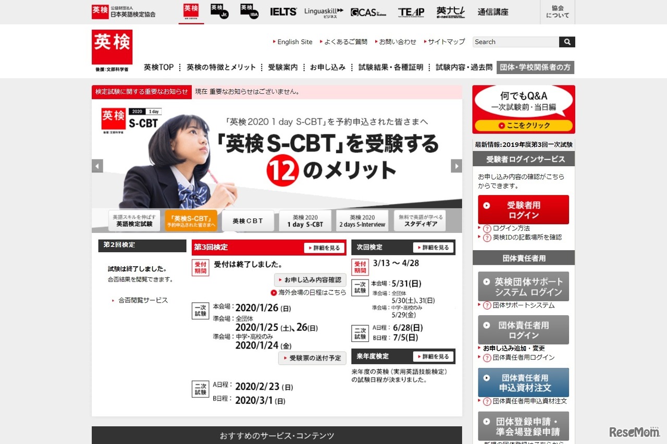Go to 英検TOP in main navigation

tap(159, 67)
